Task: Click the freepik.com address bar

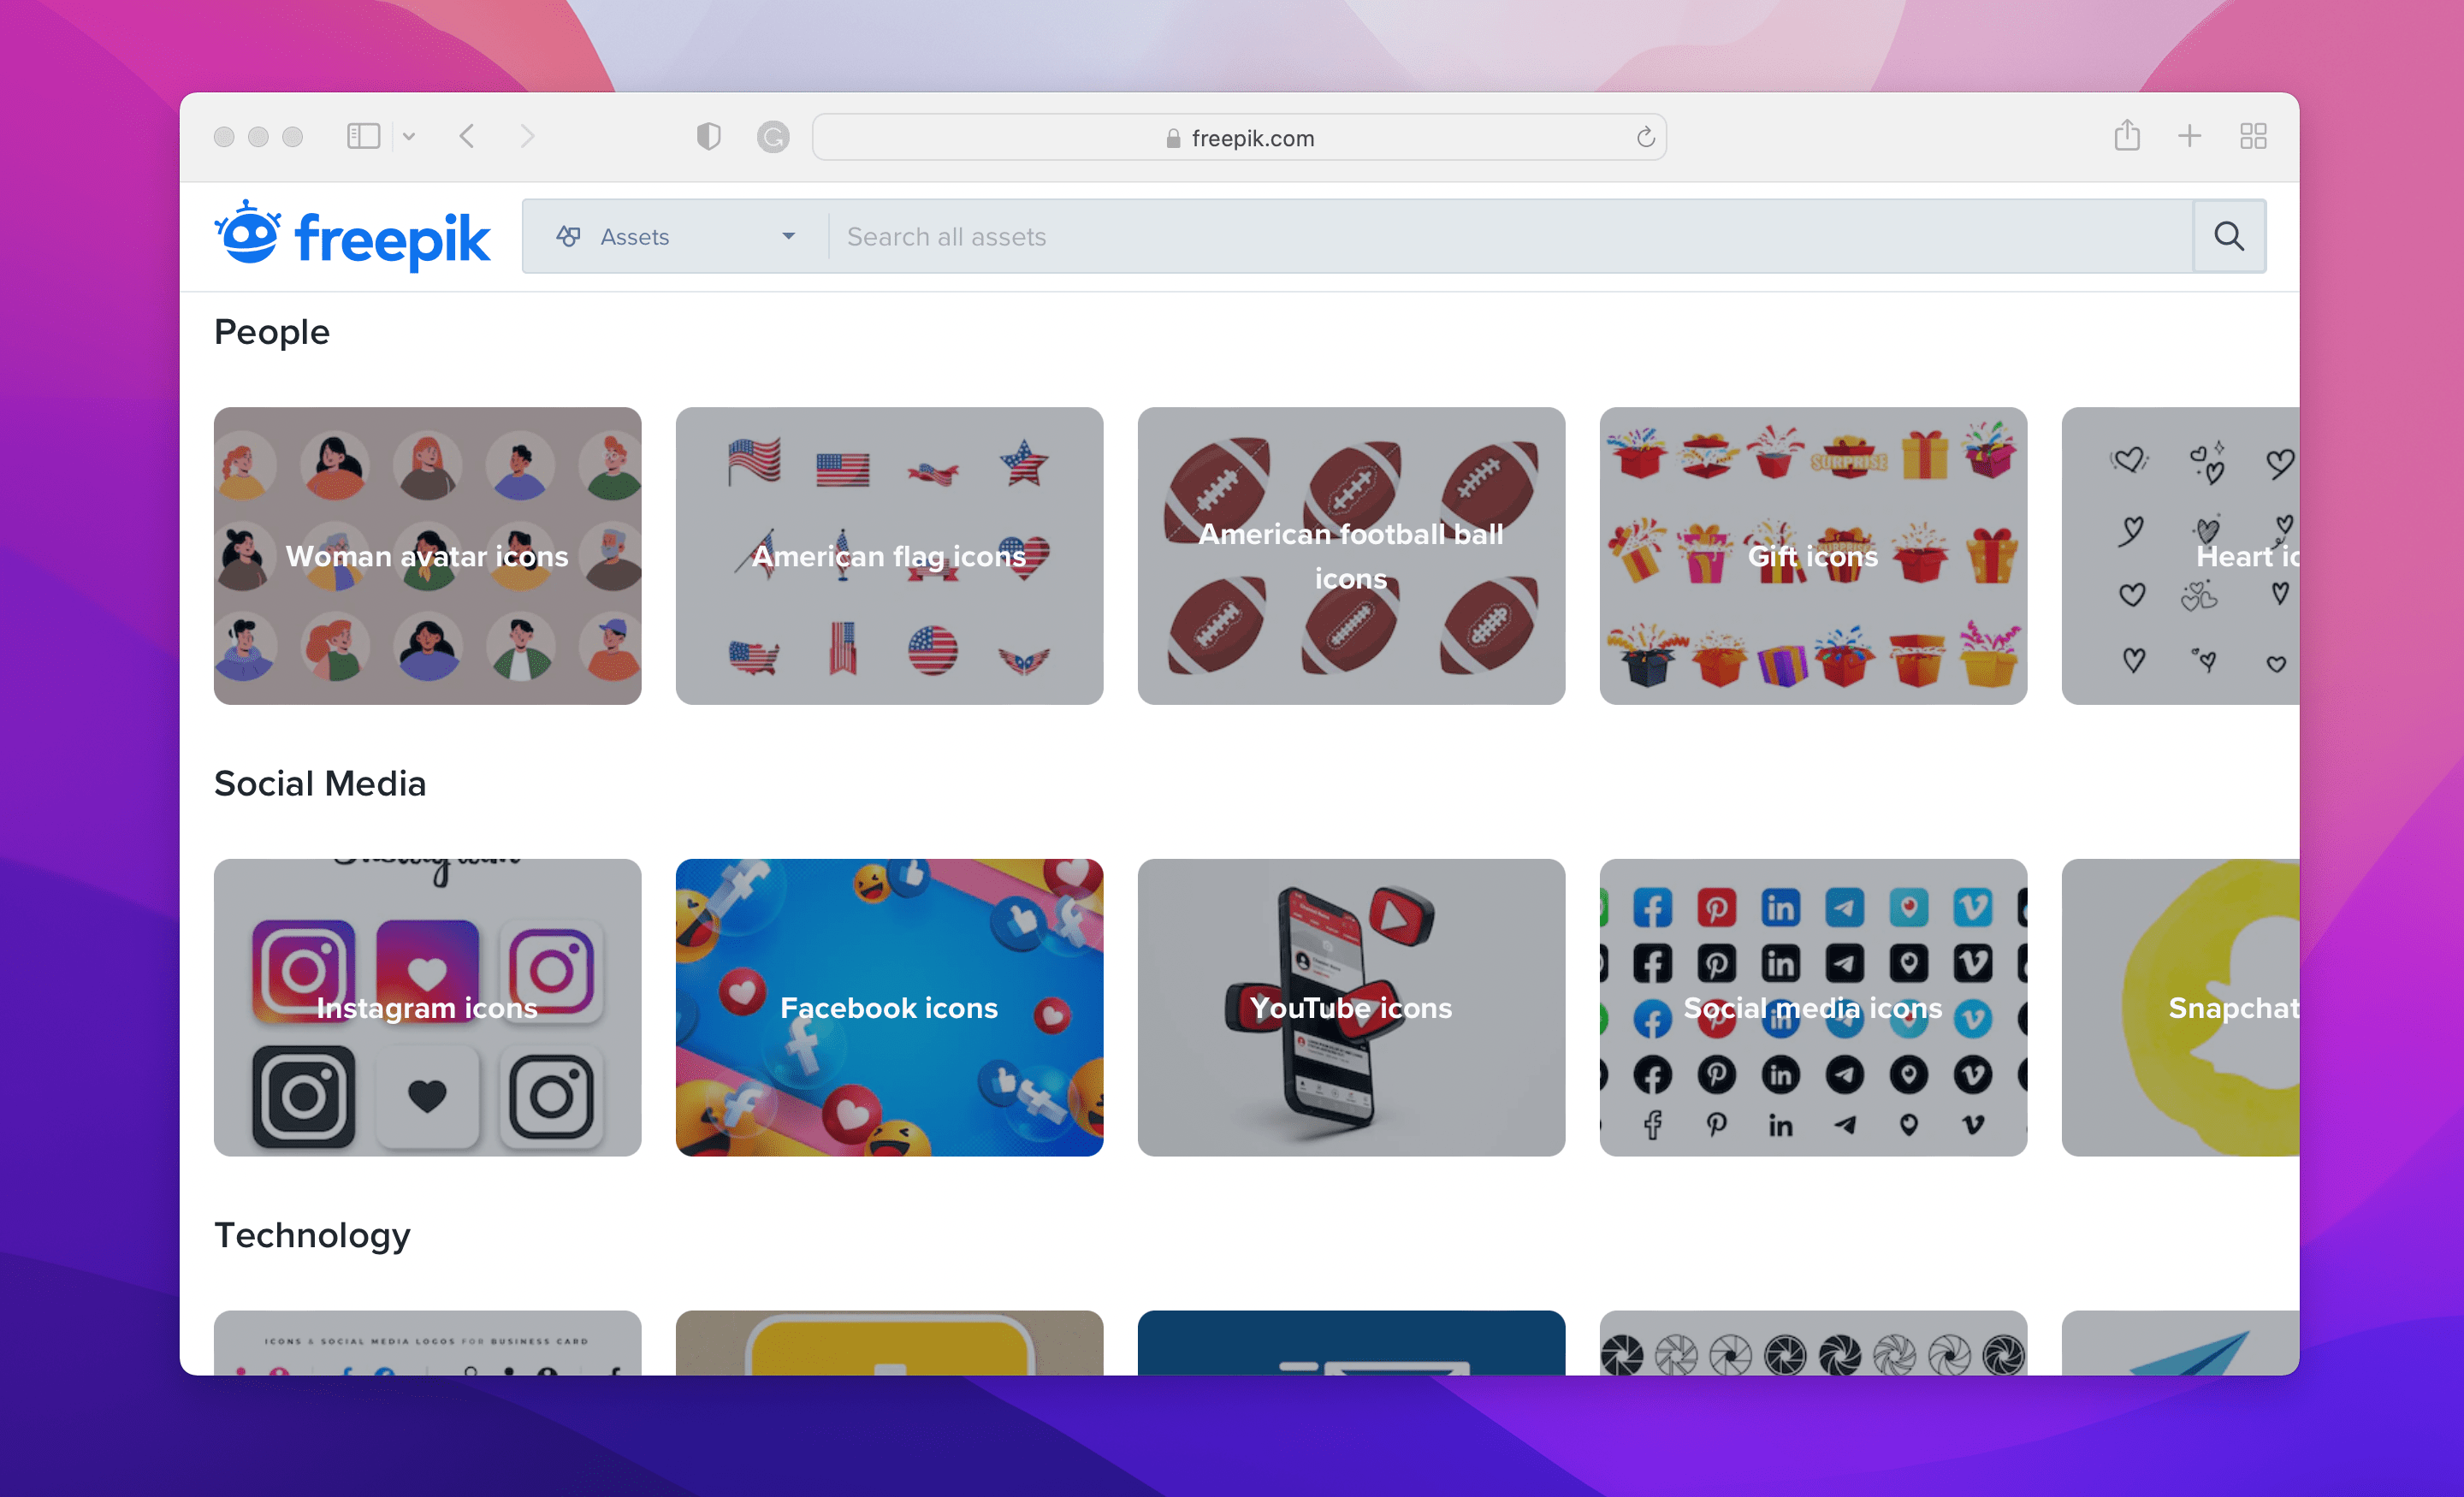Action: (1239, 137)
